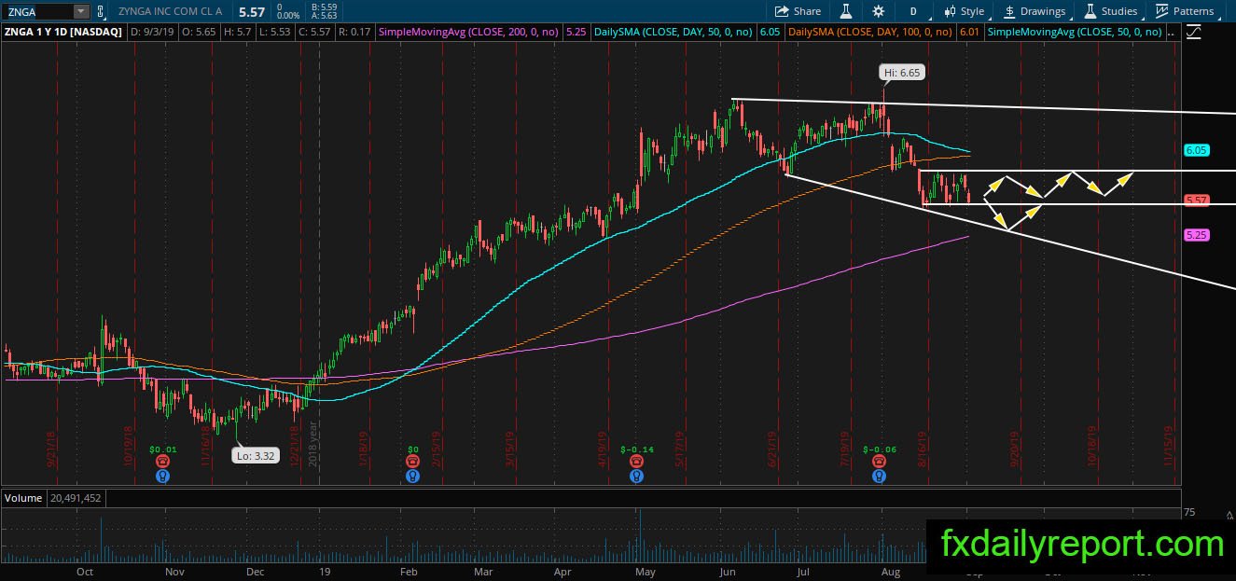
Task: Click the ZNGA 1 Y 1D [NASDAQ] chart title
Action: pos(62,32)
